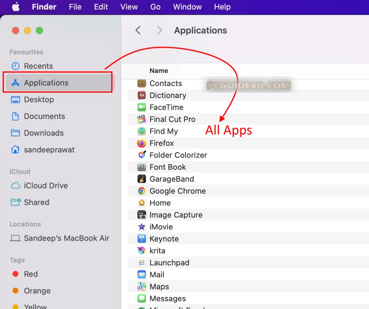369x309 pixels.
Task: Sort the list by Name column header
Action: point(159,70)
